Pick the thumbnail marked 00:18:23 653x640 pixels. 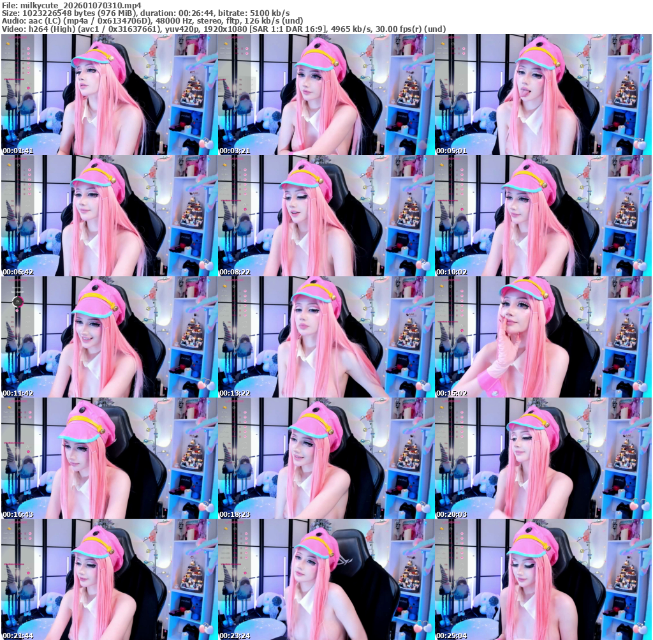tap(326, 458)
